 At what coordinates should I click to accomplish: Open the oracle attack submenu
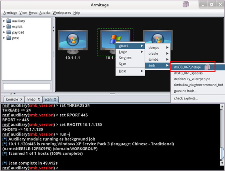click(x=158, y=53)
